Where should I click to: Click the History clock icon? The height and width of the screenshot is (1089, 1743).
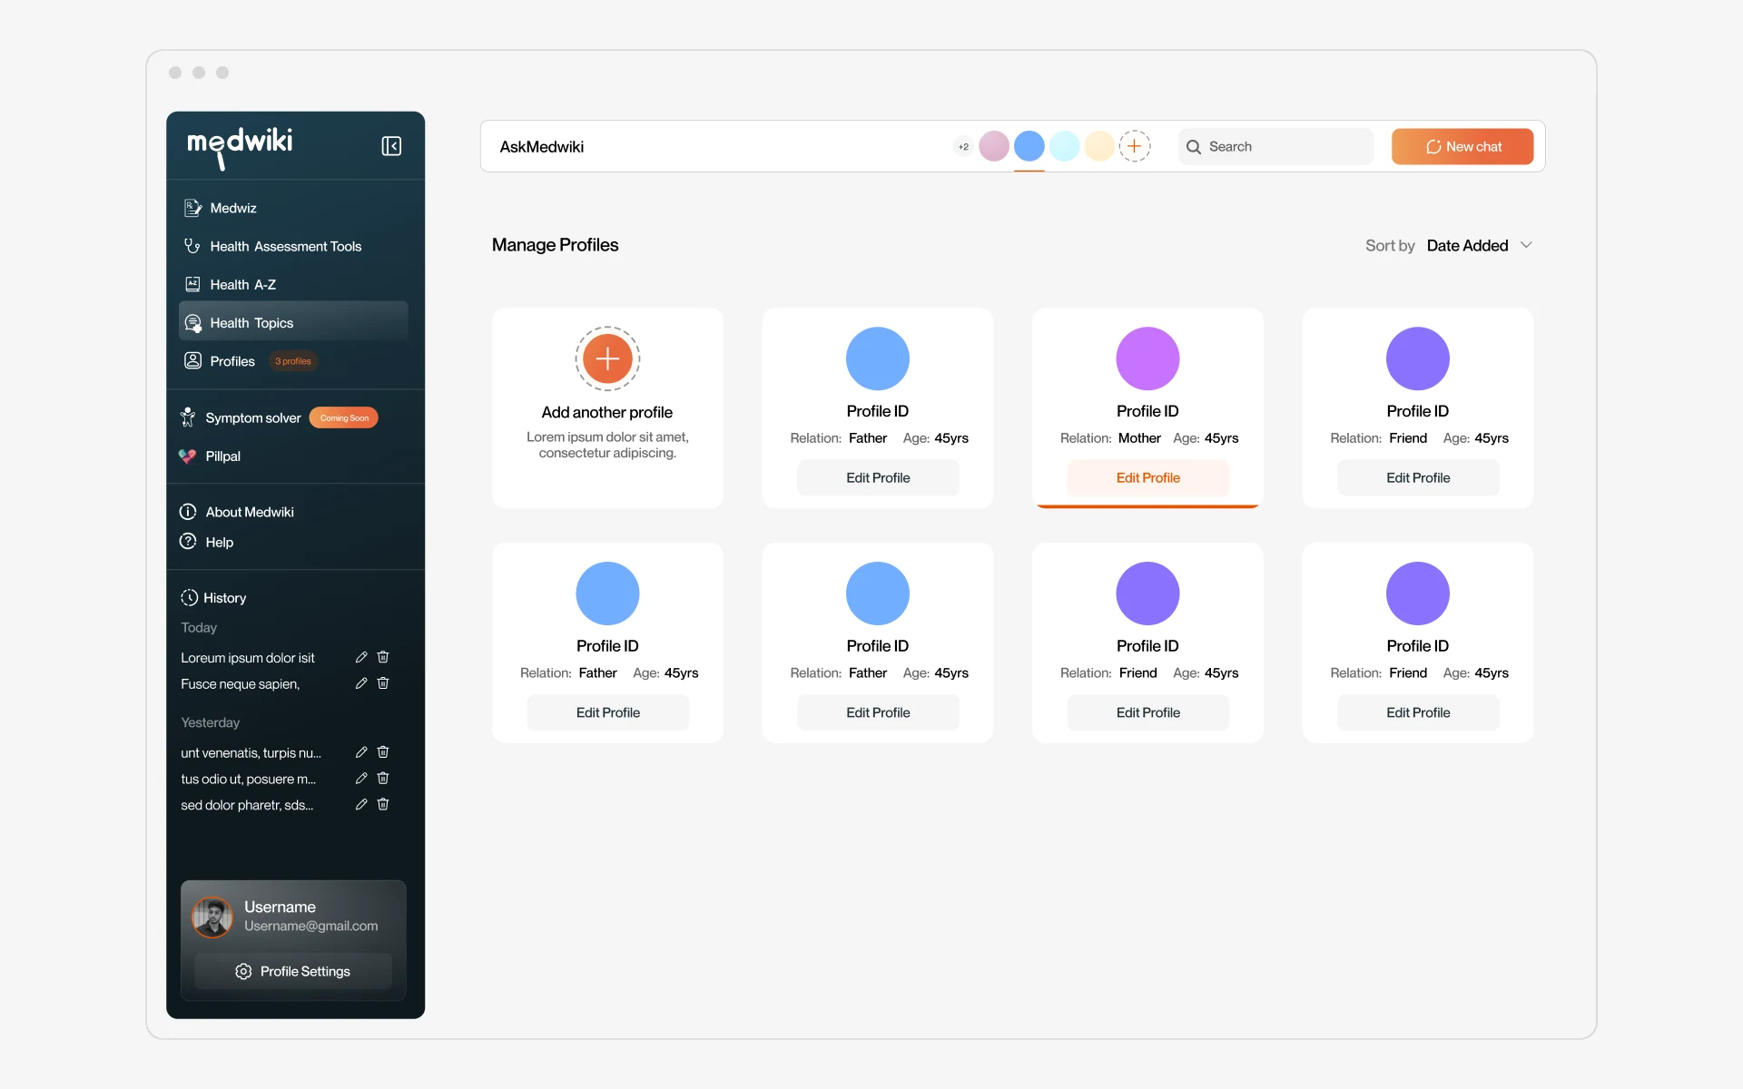click(189, 597)
